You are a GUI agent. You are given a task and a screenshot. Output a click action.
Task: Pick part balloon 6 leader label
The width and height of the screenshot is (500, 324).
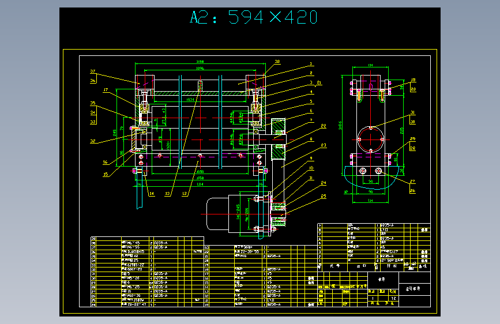pos(311,111)
